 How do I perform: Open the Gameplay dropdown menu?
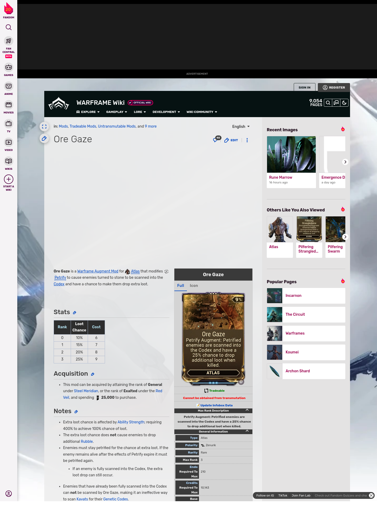pyautogui.click(x=117, y=112)
